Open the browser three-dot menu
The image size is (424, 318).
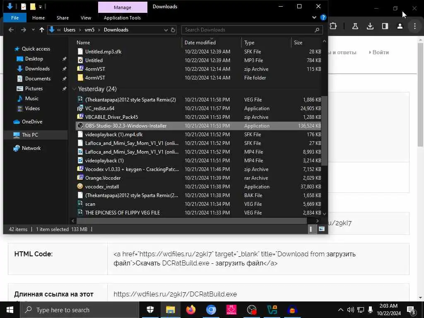click(x=414, y=26)
